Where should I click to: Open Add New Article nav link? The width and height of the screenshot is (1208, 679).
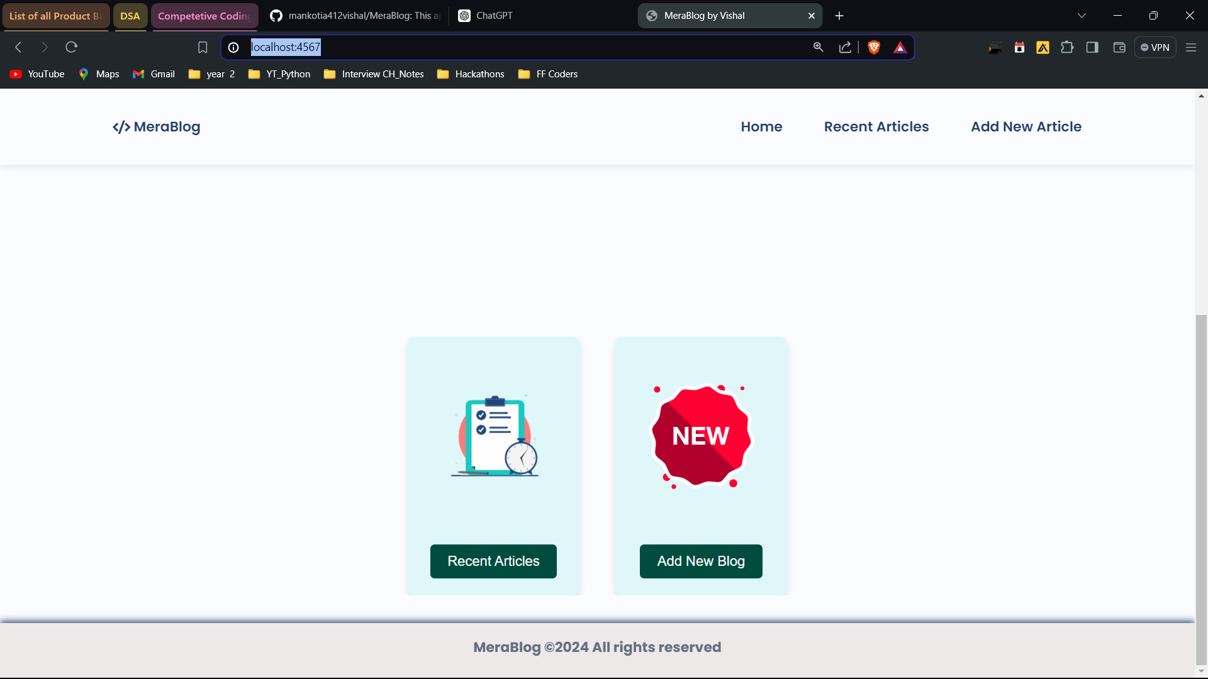point(1026,126)
